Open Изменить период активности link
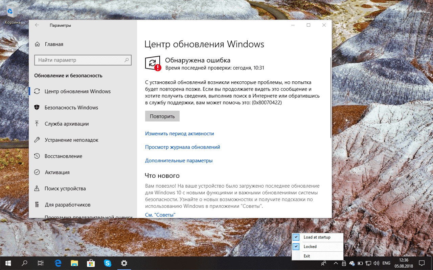 179,133
